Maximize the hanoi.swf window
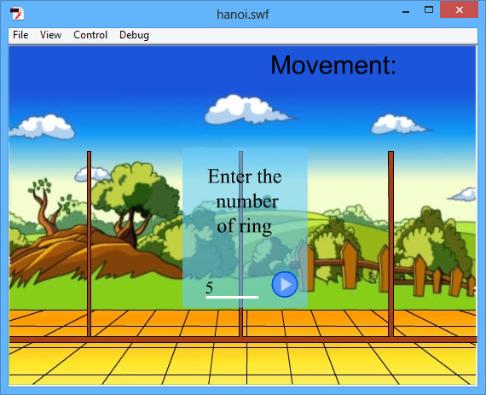 click(x=429, y=10)
